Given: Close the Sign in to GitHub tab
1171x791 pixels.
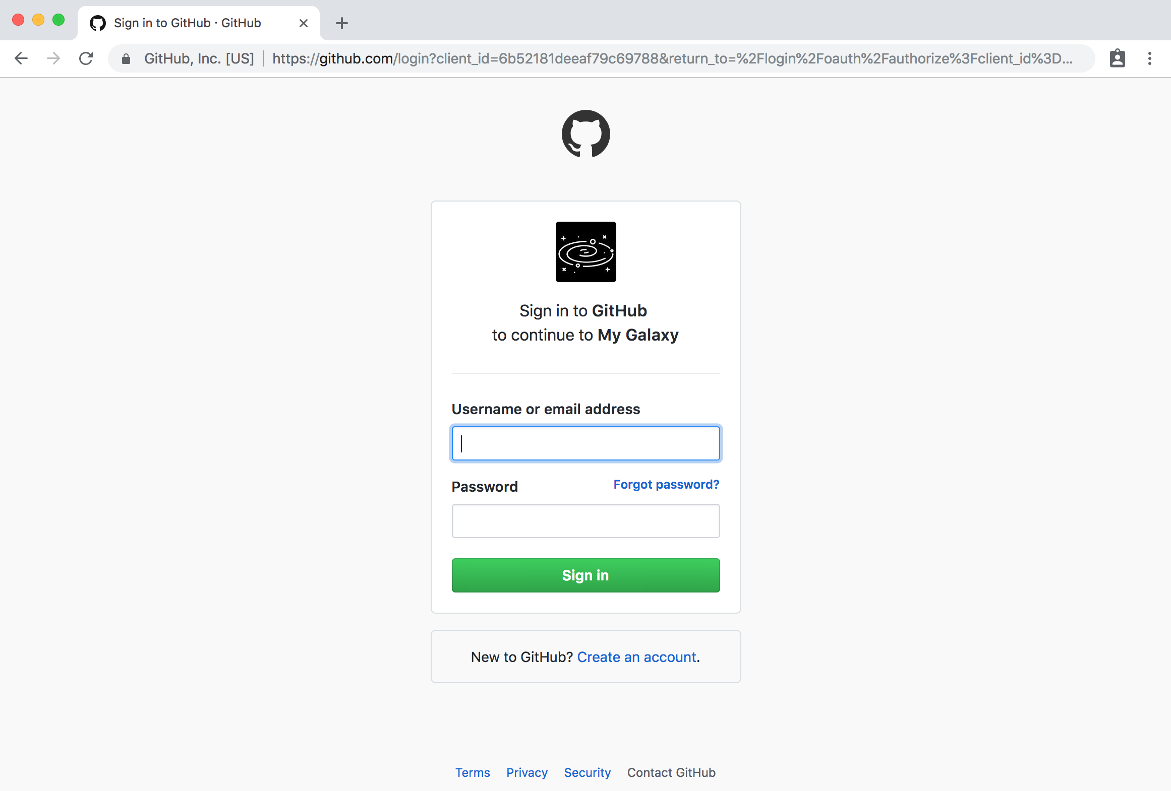Looking at the screenshot, I should point(304,23).
